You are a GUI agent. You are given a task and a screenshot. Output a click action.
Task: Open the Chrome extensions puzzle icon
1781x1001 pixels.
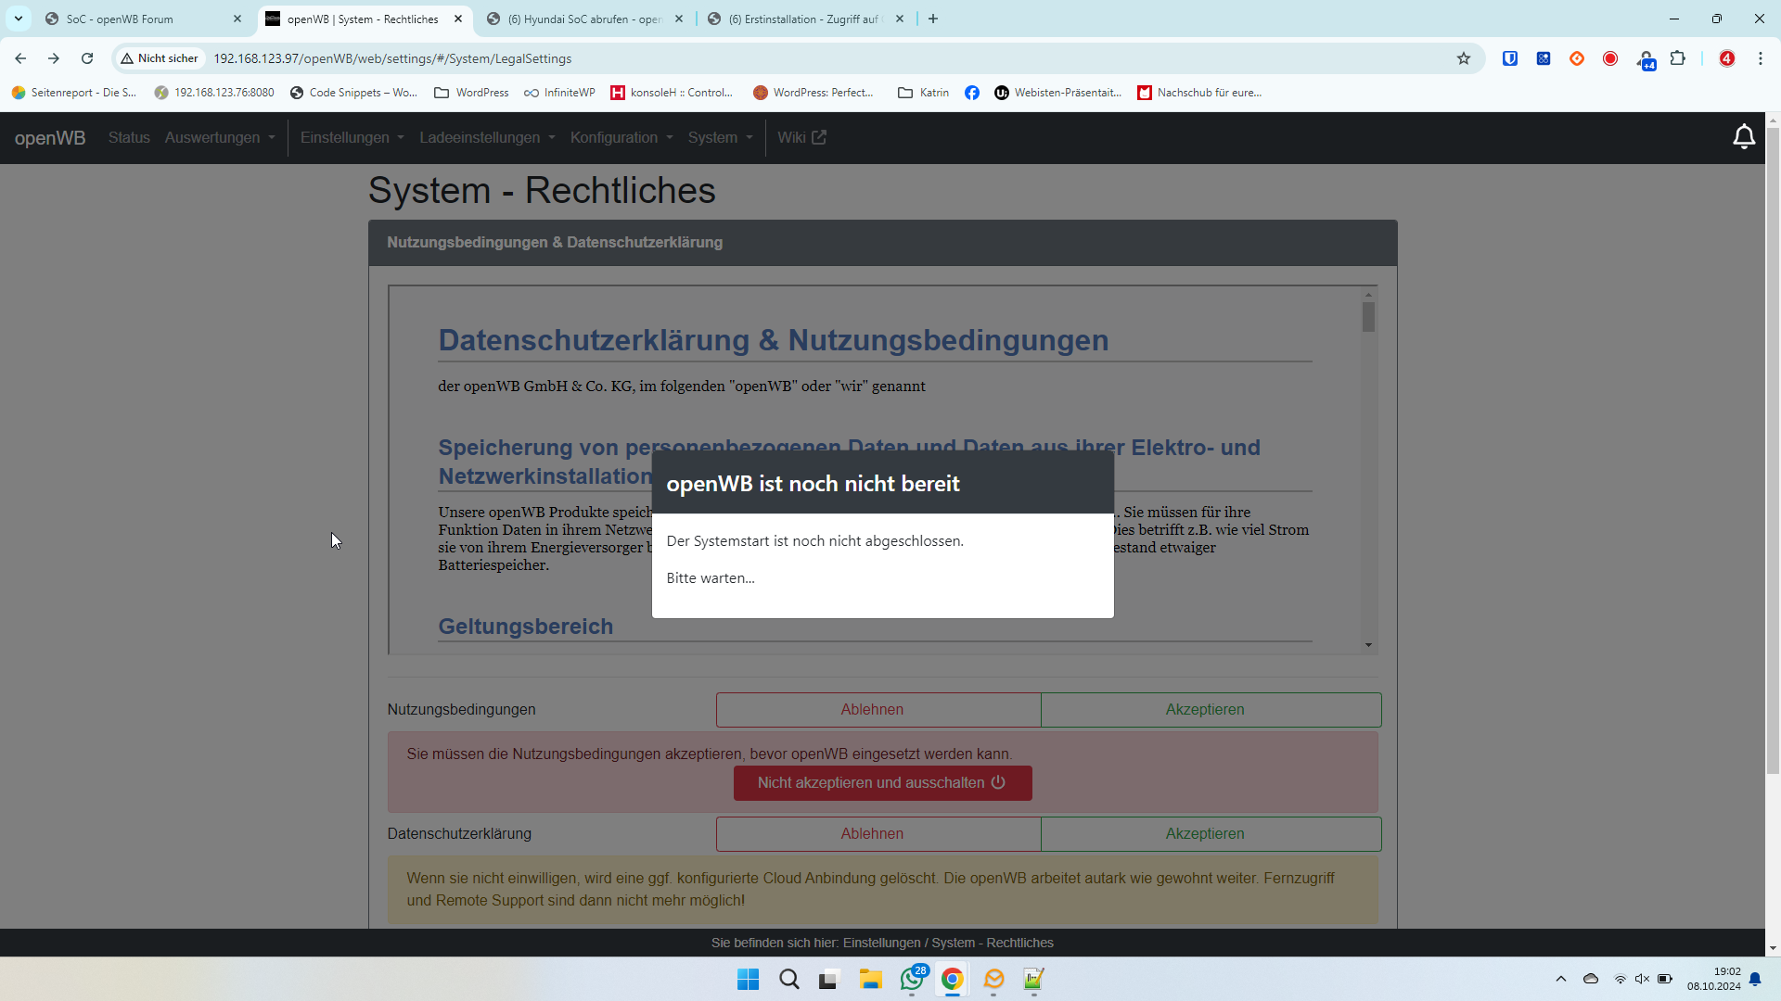(x=1677, y=58)
